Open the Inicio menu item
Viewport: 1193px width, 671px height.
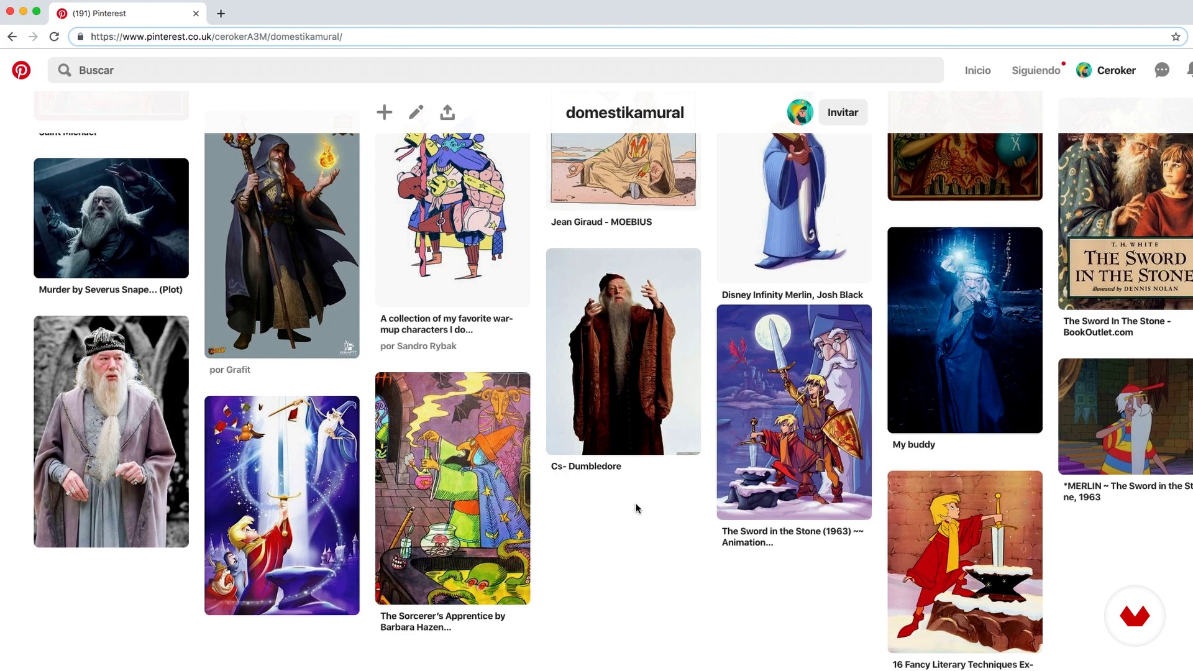click(977, 70)
